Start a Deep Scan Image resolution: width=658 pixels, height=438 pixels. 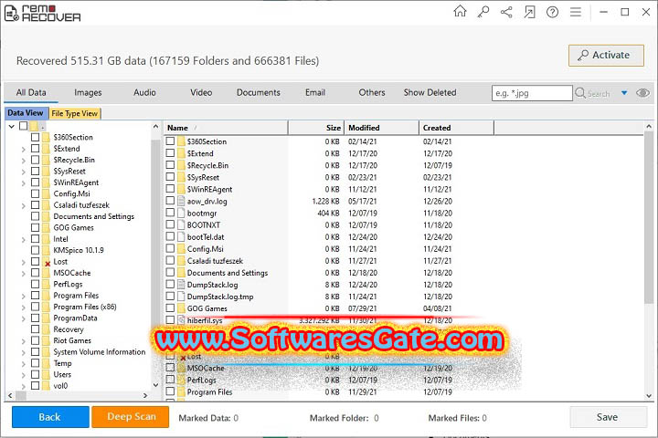pos(131,417)
